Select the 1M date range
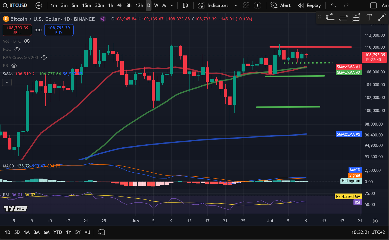The height and width of the screenshot is (240, 389). point(27,232)
